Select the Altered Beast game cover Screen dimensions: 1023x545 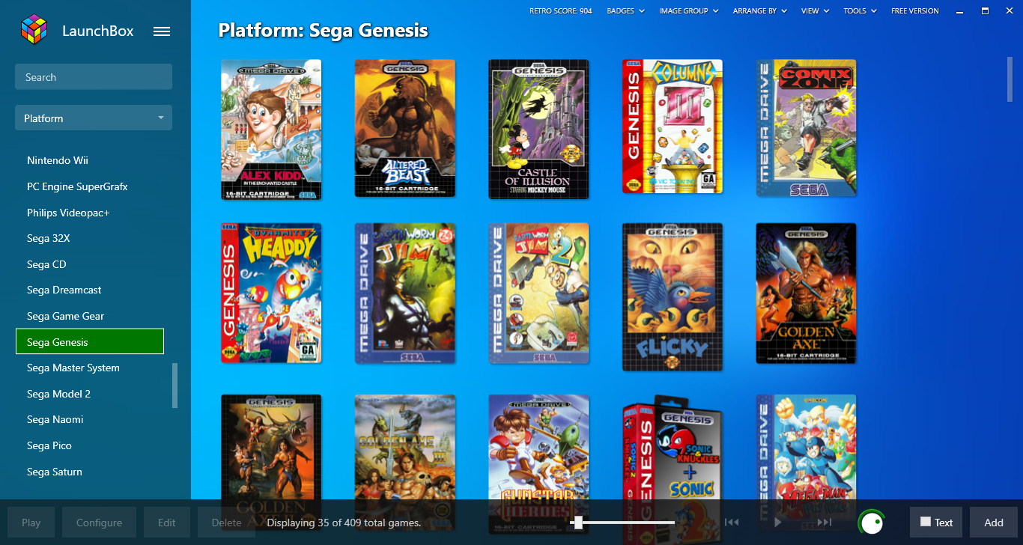[x=405, y=129]
